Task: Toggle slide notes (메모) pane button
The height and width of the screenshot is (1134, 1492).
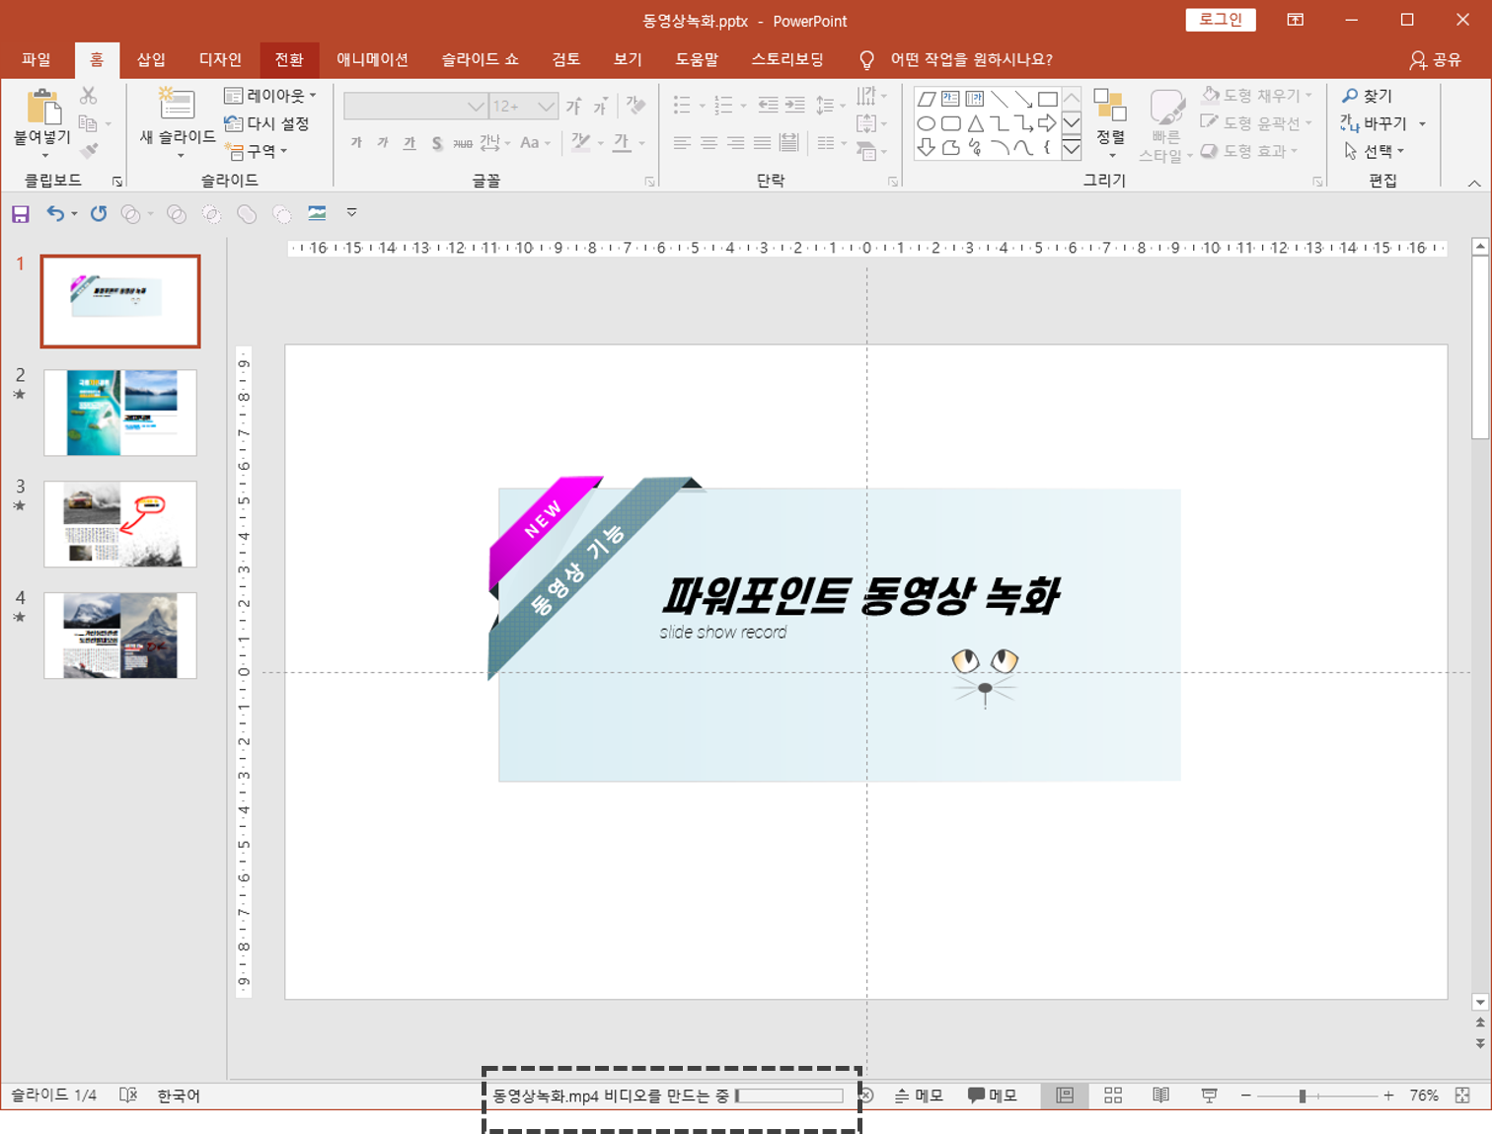Action: point(918,1096)
